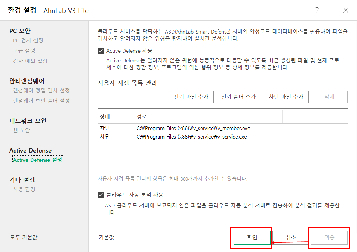
Task: Select the v_member.exe blocked file row
Action: click(x=222, y=128)
